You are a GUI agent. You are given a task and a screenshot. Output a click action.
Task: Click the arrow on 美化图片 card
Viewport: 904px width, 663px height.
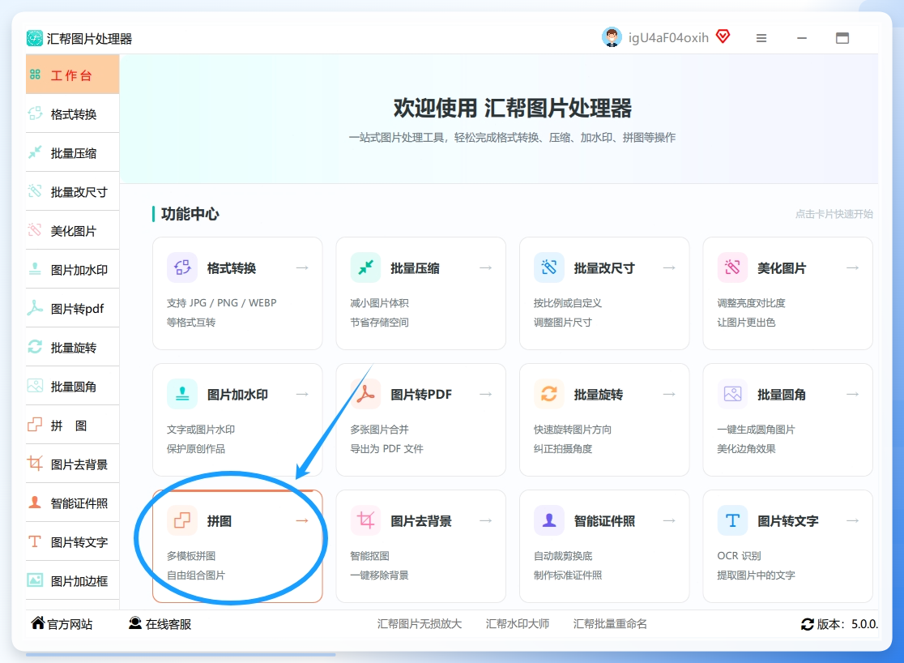(852, 267)
